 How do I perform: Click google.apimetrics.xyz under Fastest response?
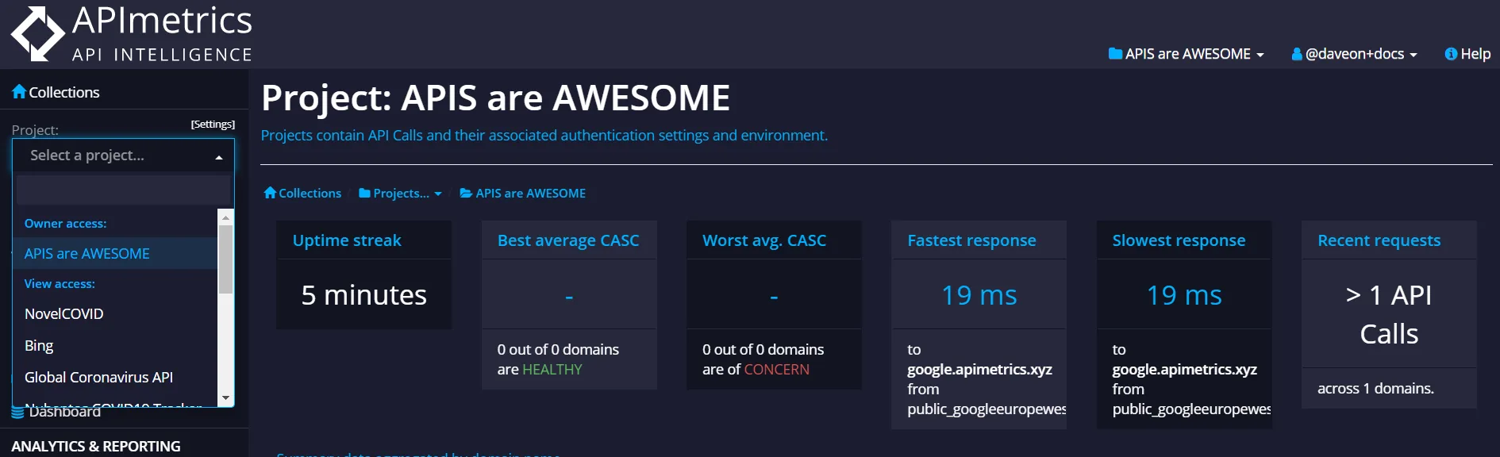[x=979, y=369]
